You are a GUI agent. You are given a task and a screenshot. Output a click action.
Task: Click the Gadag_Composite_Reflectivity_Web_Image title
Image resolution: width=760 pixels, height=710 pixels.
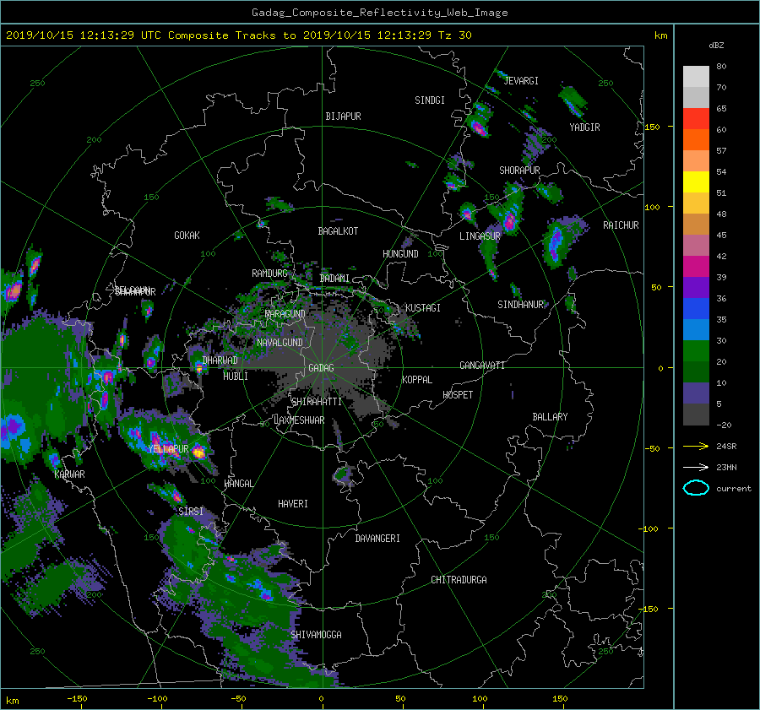click(379, 13)
